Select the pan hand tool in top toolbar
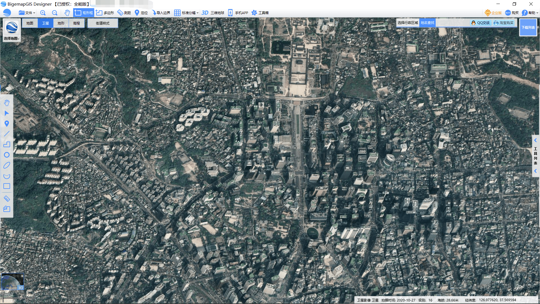540x304 pixels. click(x=67, y=13)
